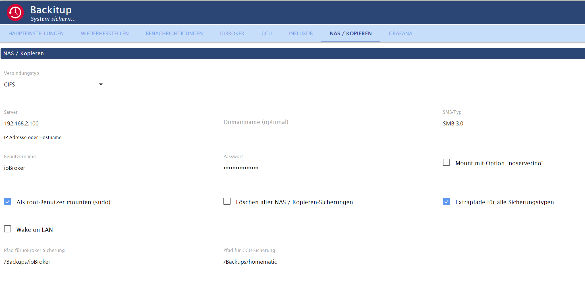Open the Verbindungstyp CIFS dropdown arrow
This screenshot has height=285, width=585.
[101, 84]
